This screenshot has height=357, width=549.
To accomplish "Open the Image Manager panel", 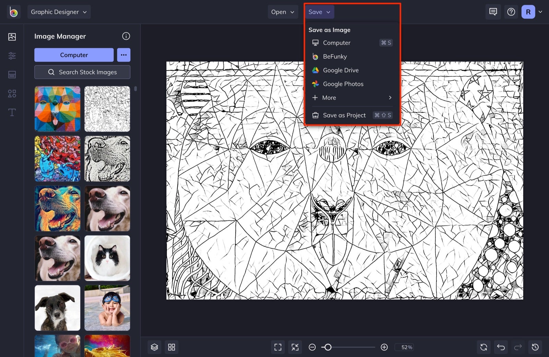I will (x=12, y=36).
